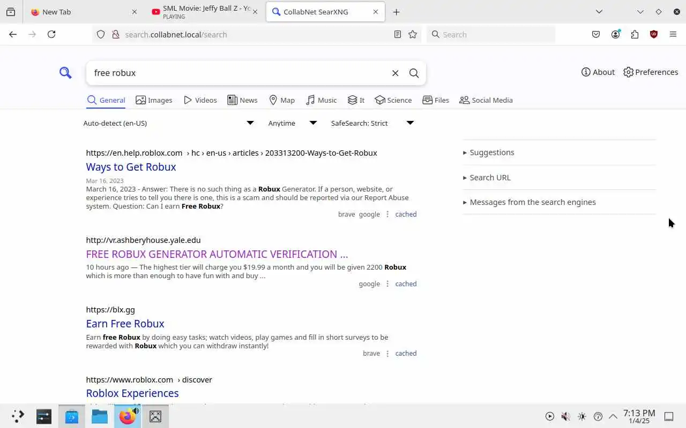Viewport: 686px width, 428px height.
Task: Open the file manager folder in taskbar
Action: tap(100, 416)
